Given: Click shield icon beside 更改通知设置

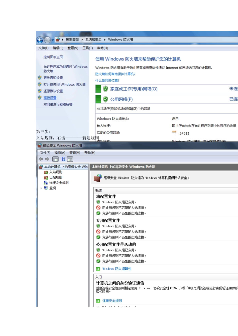Looking at the screenshot, I should click(40, 78).
